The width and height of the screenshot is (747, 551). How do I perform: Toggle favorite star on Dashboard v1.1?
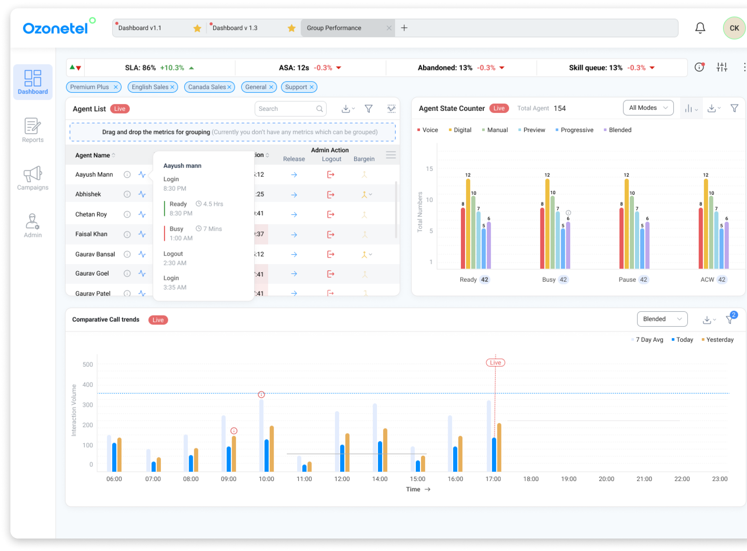[x=197, y=28]
